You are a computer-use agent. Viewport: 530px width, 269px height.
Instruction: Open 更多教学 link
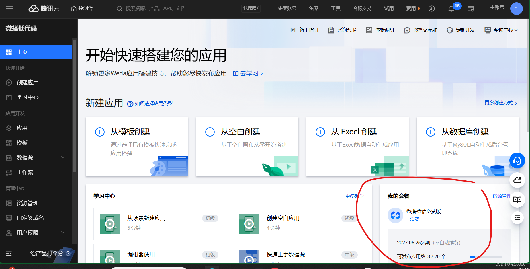click(x=355, y=196)
